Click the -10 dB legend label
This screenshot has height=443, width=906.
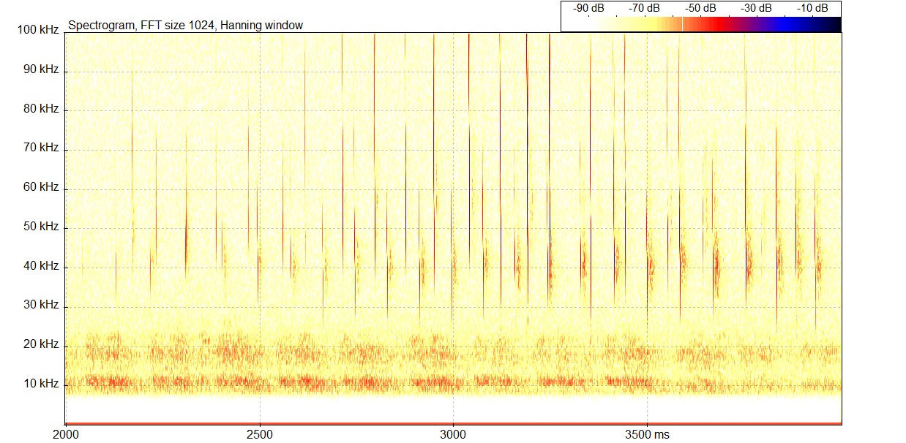(812, 8)
